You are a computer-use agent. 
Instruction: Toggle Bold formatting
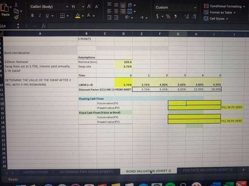32,16
